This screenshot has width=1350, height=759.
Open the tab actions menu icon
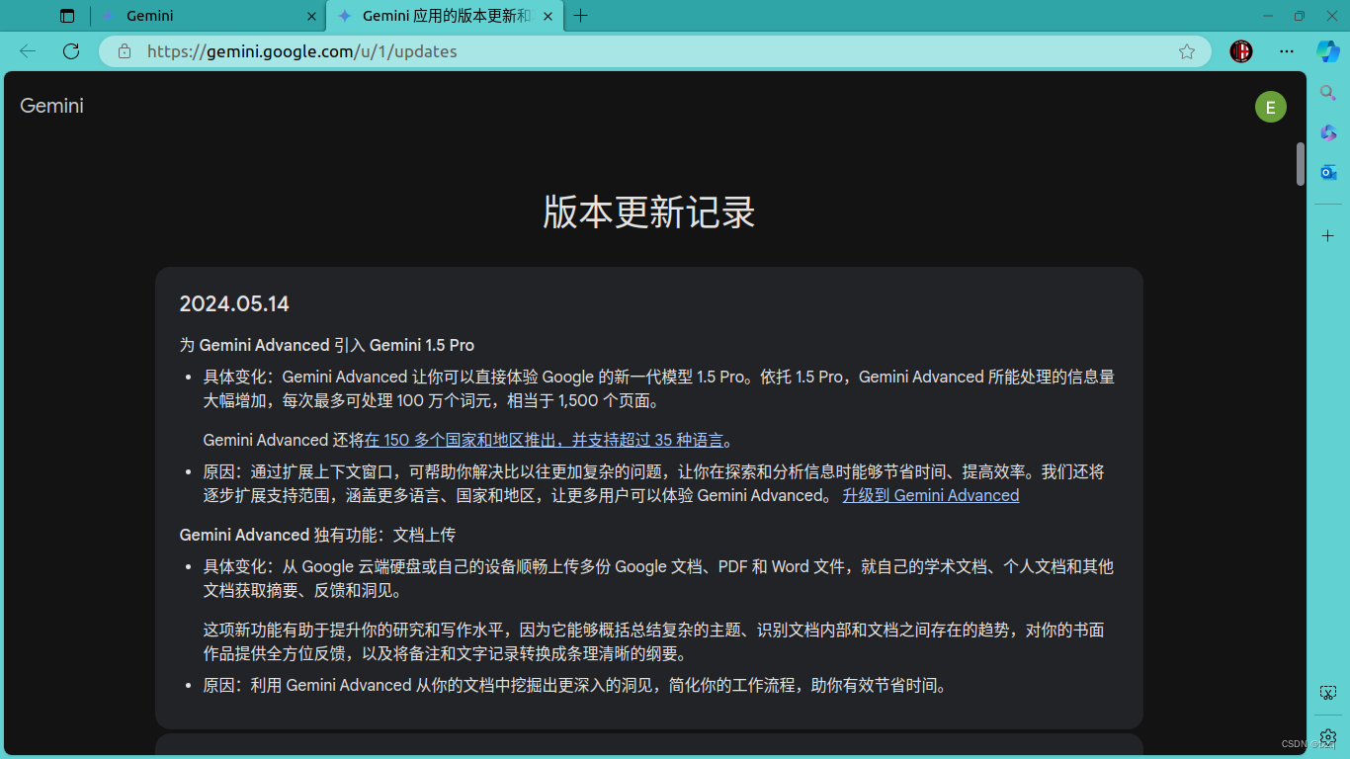click(x=67, y=16)
